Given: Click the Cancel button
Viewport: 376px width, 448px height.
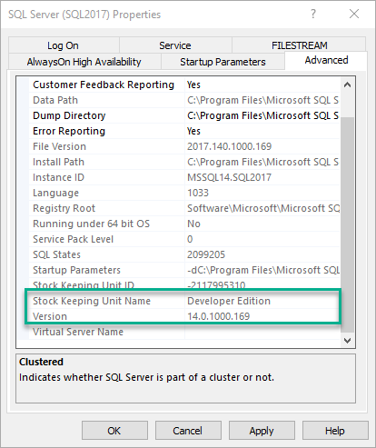Looking at the screenshot, I should coord(188,430).
